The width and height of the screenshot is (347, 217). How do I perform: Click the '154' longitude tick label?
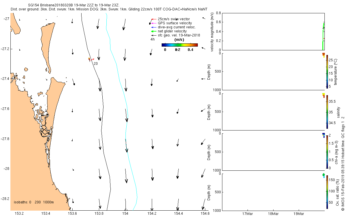click(x=125, y=214)
